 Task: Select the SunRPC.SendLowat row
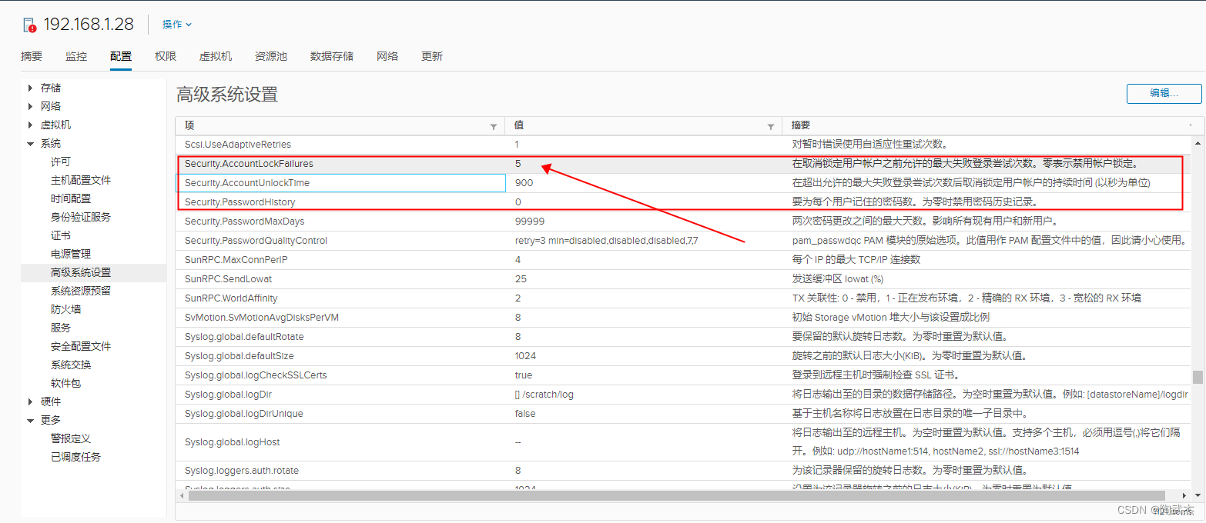[x=683, y=279]
